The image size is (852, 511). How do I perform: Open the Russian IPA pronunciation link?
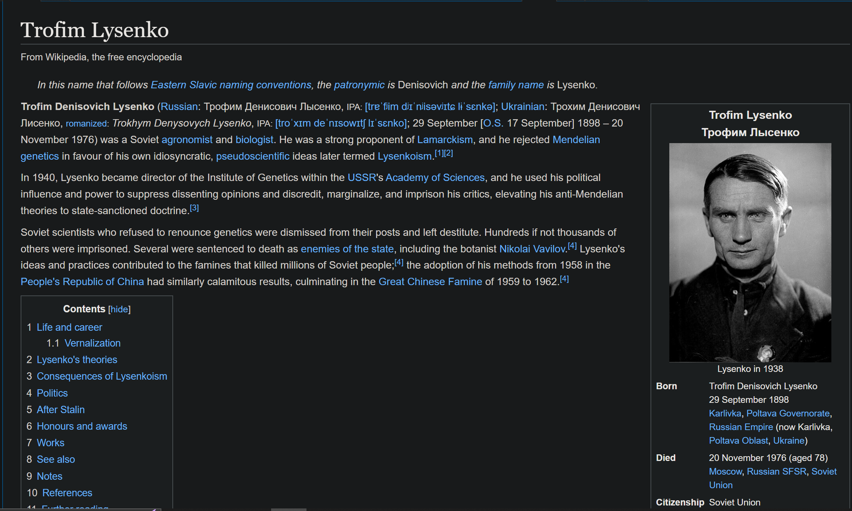(430, 107)
